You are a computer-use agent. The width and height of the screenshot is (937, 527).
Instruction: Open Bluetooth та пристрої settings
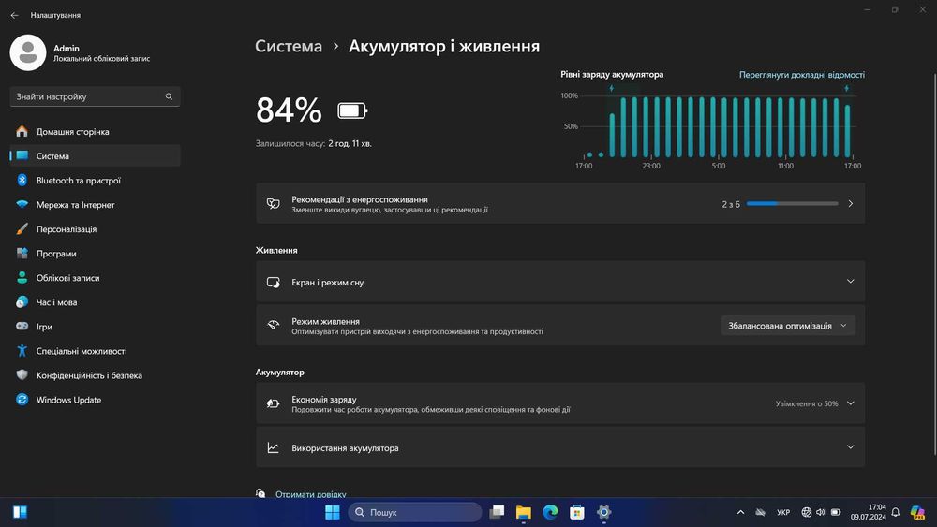coord(95,181)
